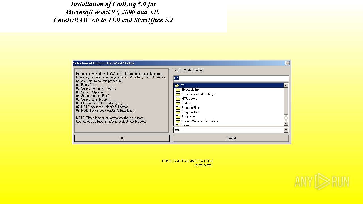
Task: Click the MSOCache folder icon
Action: coord(178,99)
